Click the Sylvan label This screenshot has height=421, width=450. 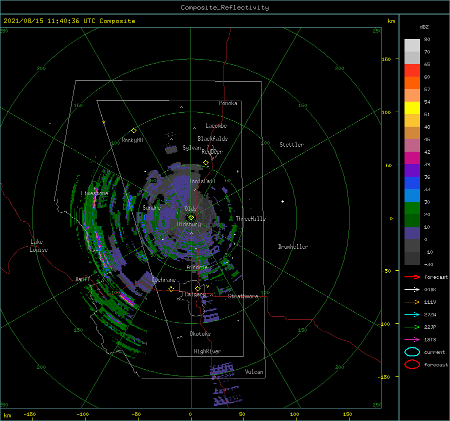[191, 148]
